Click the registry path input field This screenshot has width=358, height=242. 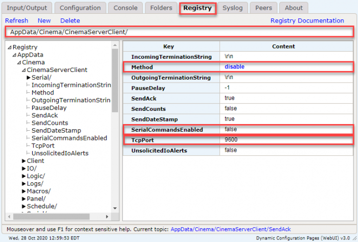coord(179,32)
